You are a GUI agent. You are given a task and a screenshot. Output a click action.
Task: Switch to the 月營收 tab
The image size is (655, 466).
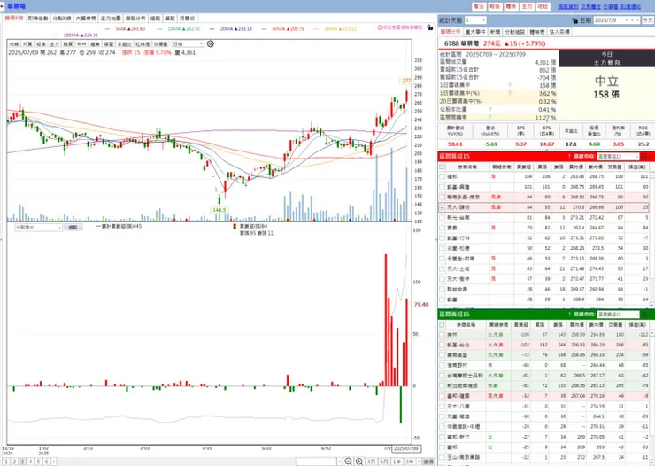(x=187, y=19)
